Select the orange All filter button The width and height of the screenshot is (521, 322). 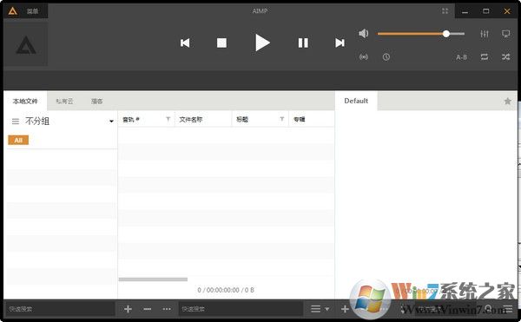click(18, 140)
